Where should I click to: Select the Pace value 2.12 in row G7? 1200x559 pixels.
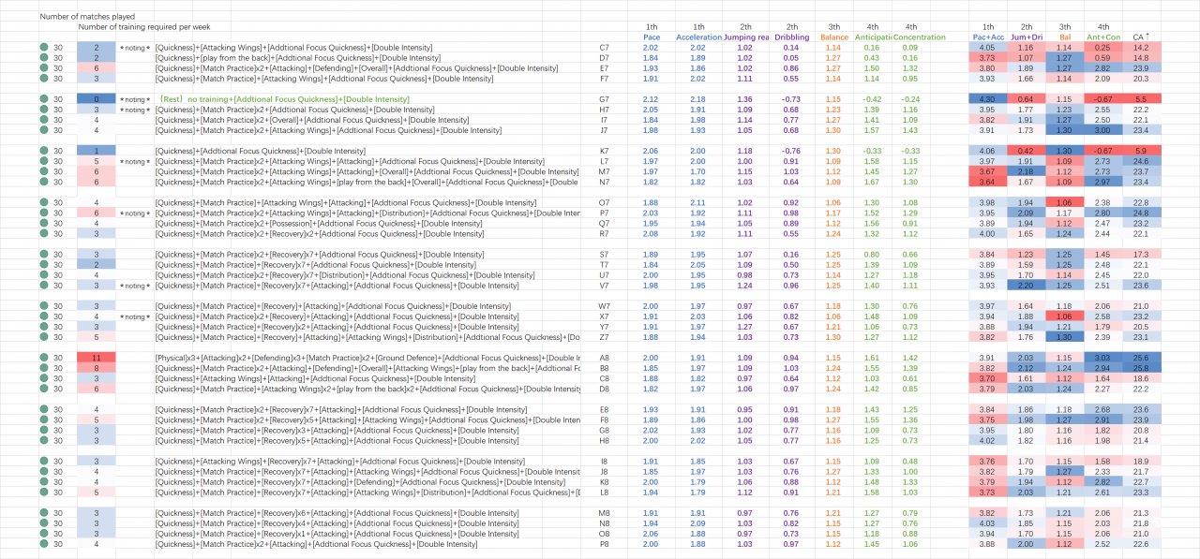point(652,99)
